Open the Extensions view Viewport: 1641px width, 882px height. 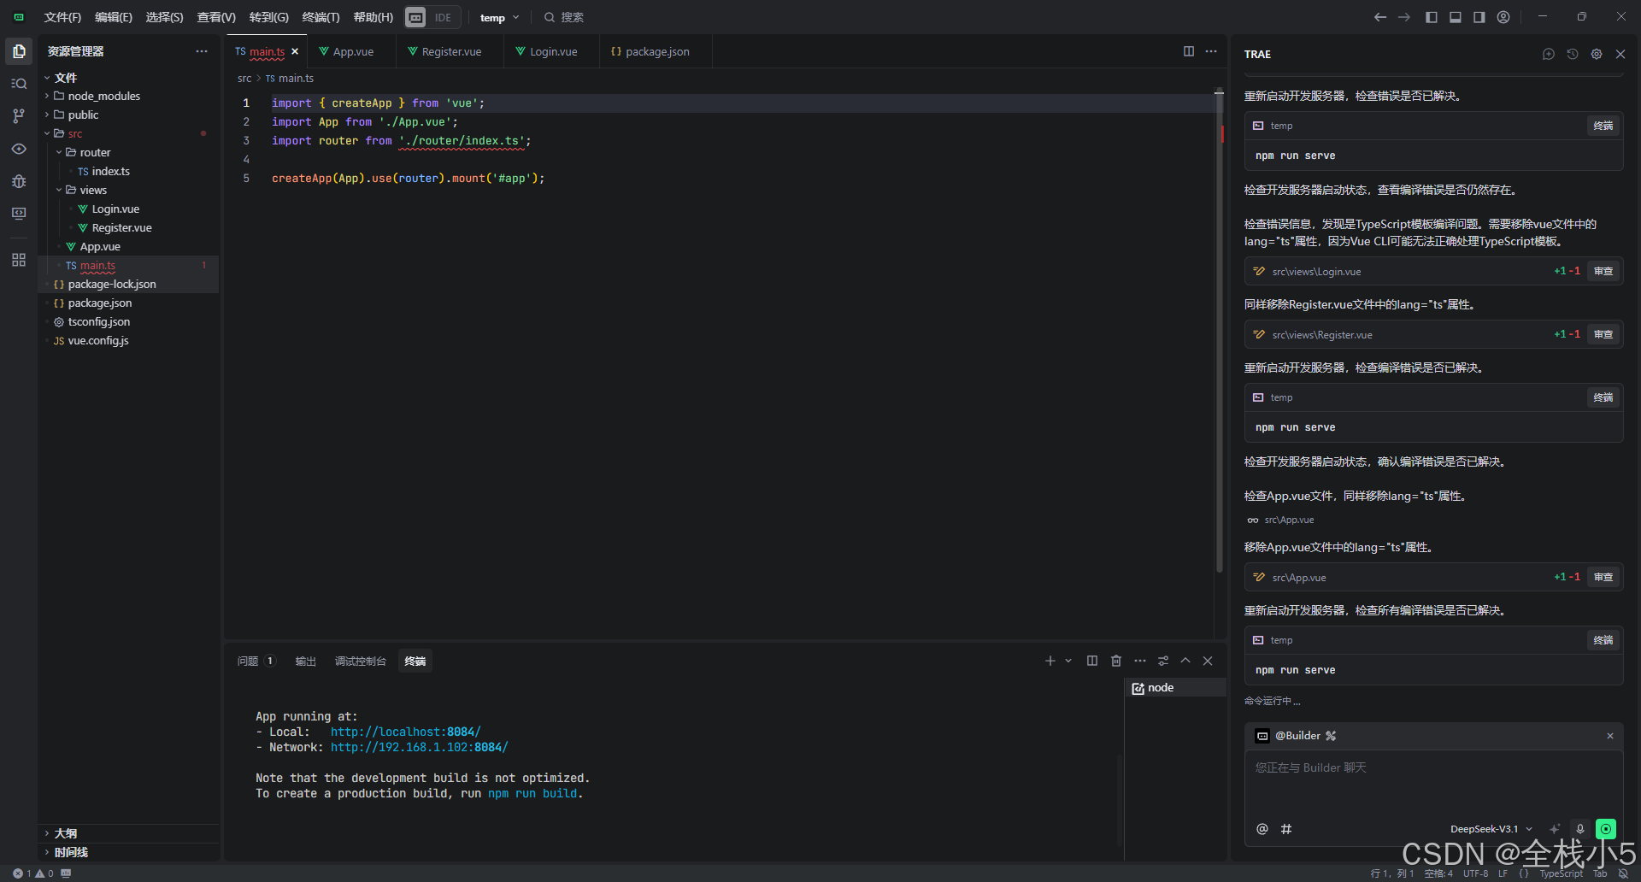click(19, 260)
